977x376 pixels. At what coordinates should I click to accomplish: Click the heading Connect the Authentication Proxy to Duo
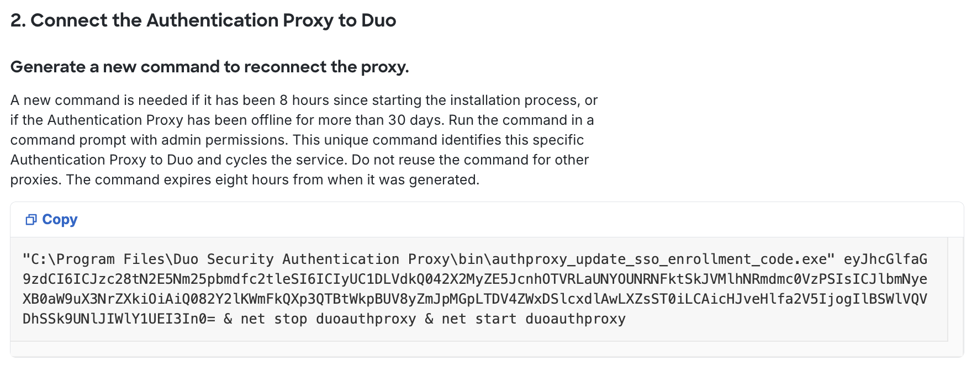203,20
